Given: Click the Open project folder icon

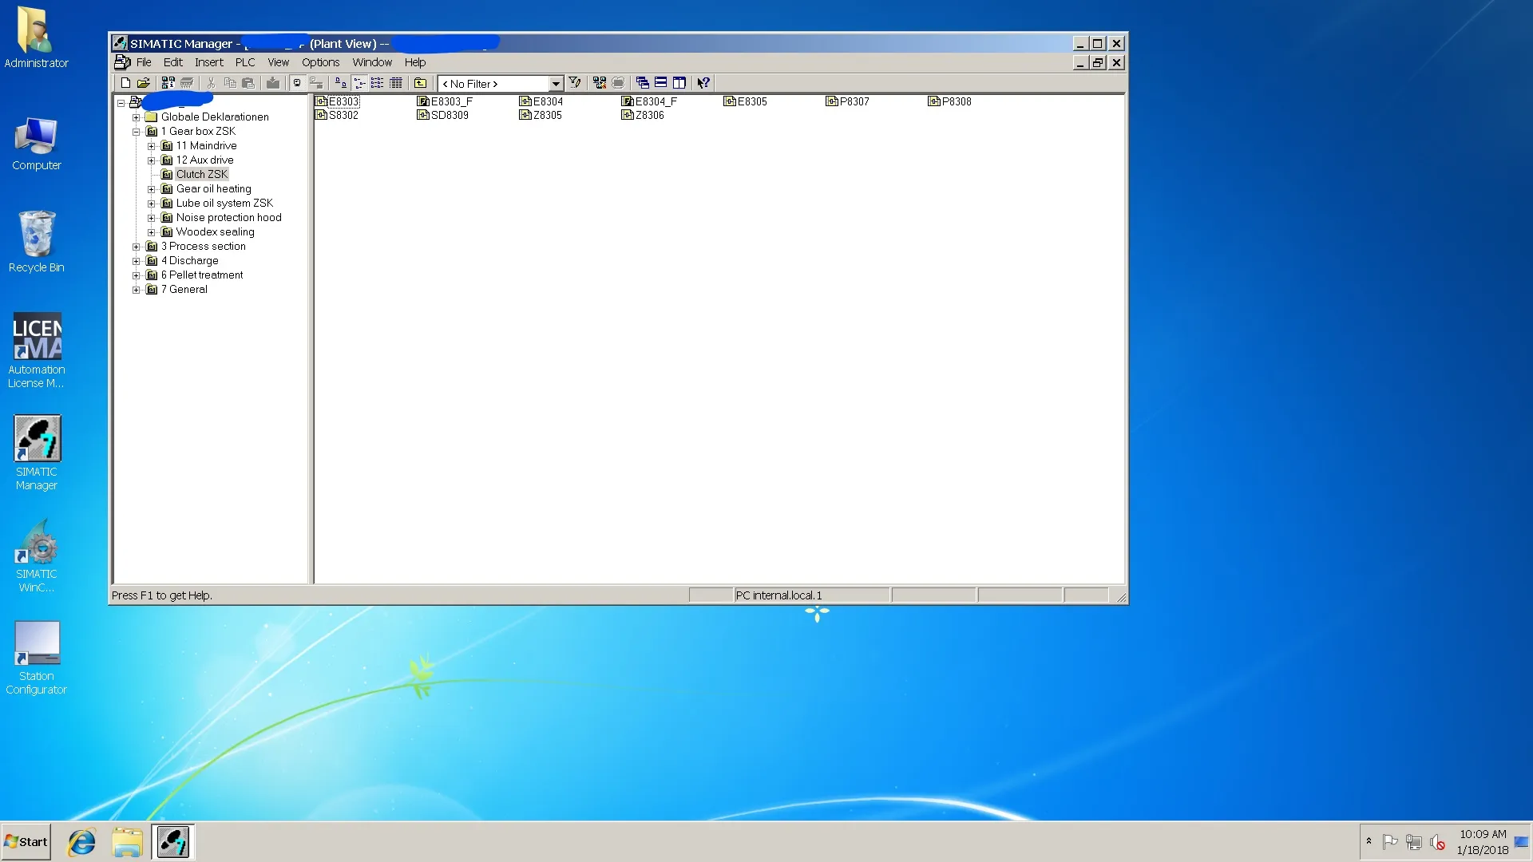Looking at the screenshot, I should click(144, 83).
